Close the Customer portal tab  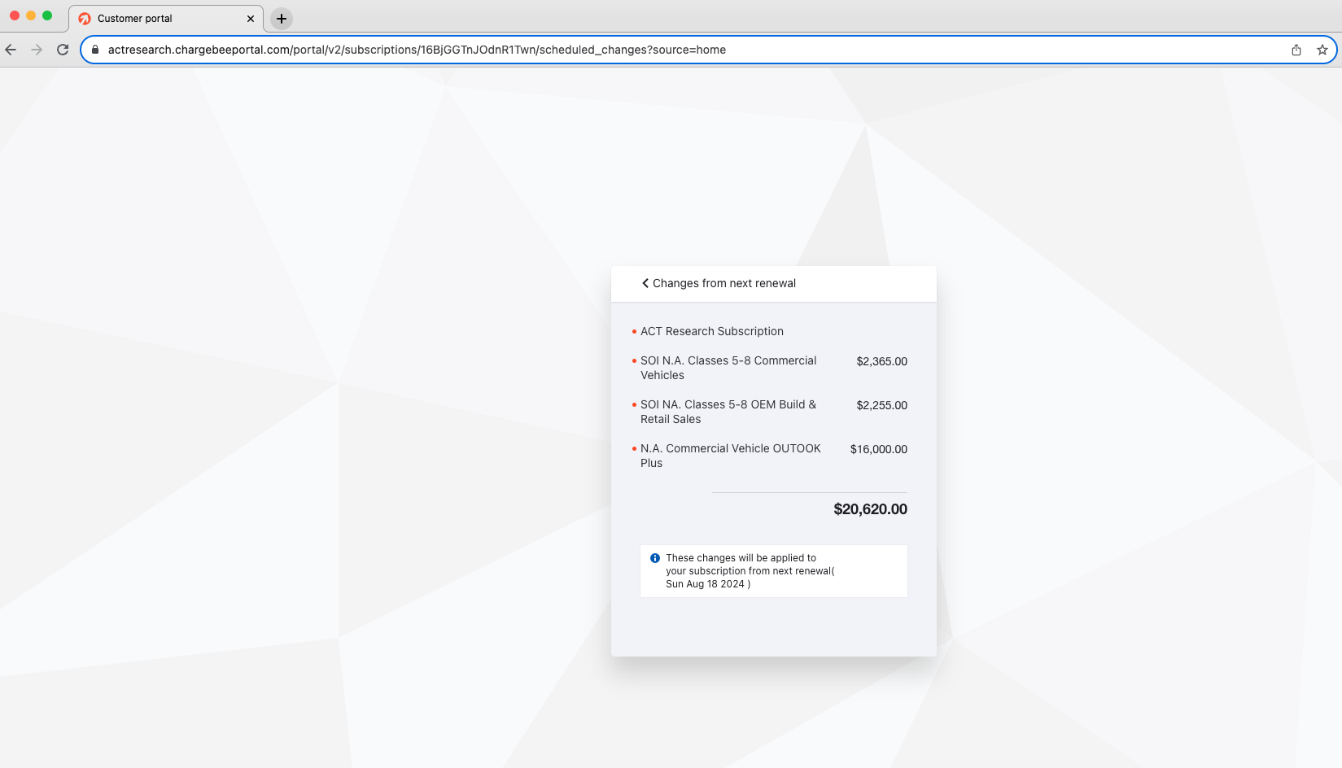coord(251,19)
